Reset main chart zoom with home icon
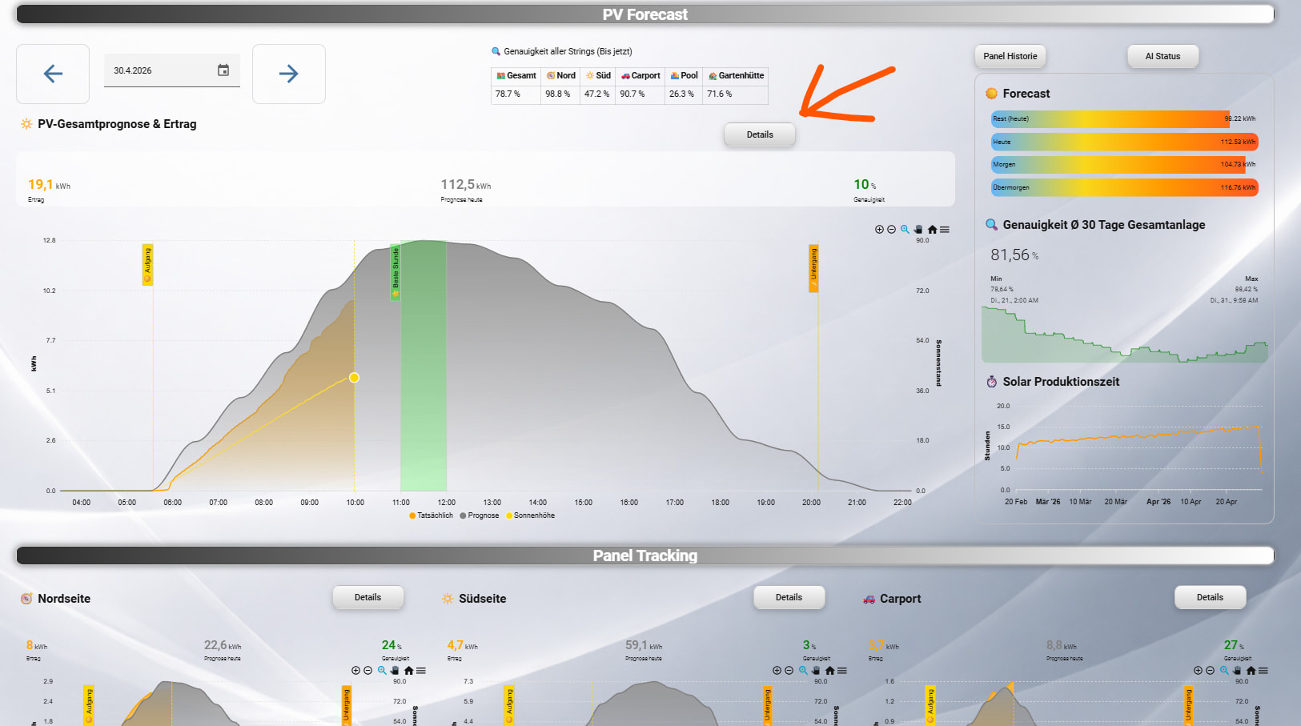The image size is (1301, 726). pos(932,230)
